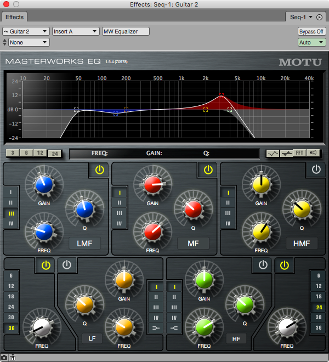329x362 pixels.
Task: Click the Bypass Off button
Action: click(311, 31)
